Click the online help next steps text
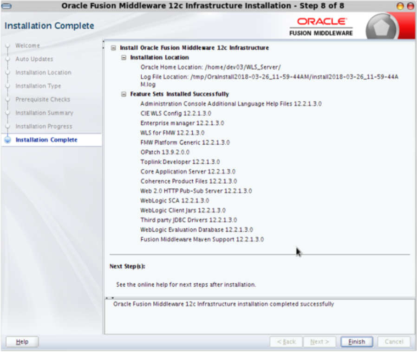 click(186, 285)
